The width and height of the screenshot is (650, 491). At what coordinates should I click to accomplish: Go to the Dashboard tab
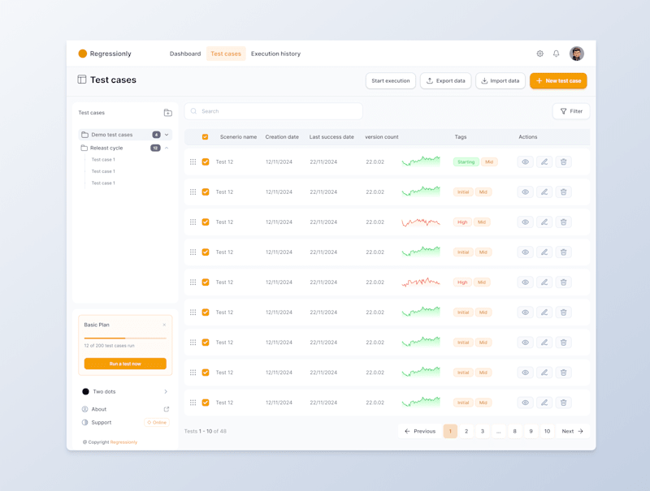(185, 54)
